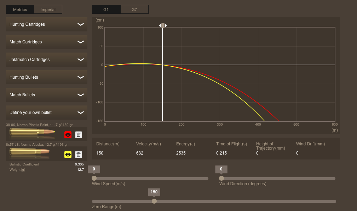Click the distance marker handle atop the graph
The image size is (357, 211).
163,25
